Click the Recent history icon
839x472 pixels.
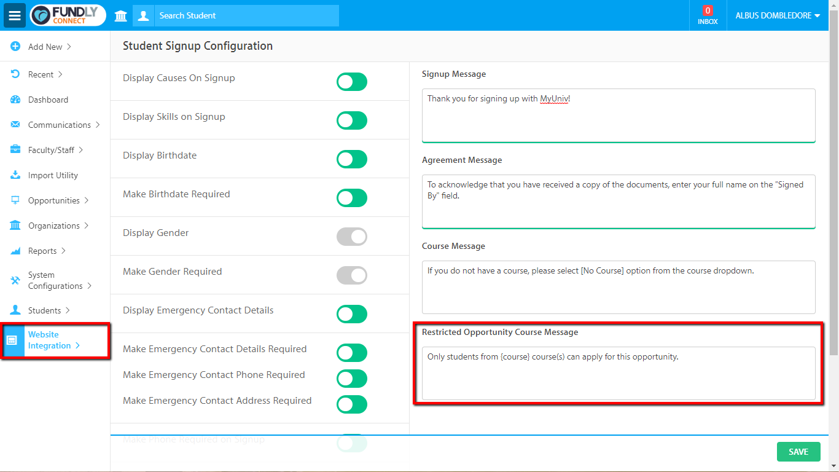coord(15,74)
